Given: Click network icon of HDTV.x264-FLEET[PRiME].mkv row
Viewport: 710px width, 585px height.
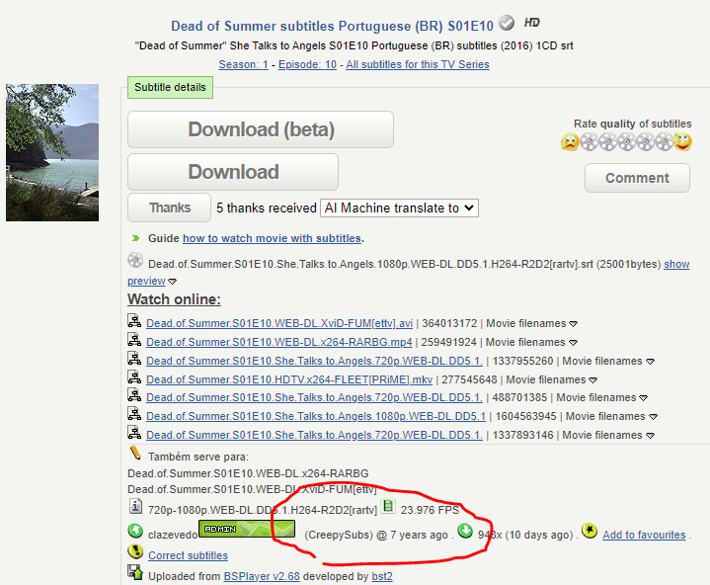Looking at the screenshot, I should click(134, 376).
